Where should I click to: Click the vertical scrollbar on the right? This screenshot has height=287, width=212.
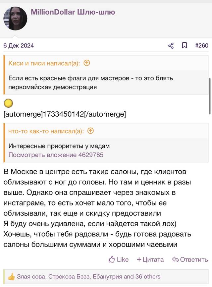(x=210, y=96)
